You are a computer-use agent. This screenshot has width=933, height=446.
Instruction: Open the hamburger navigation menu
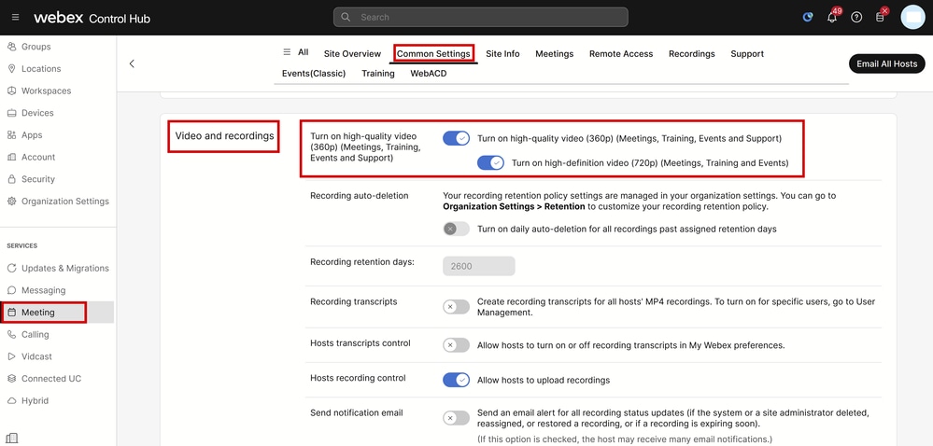tap(16, 17)
